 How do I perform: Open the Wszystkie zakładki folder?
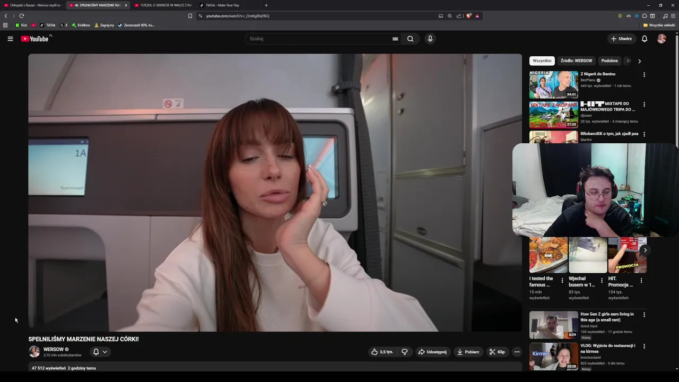point(659,25)
